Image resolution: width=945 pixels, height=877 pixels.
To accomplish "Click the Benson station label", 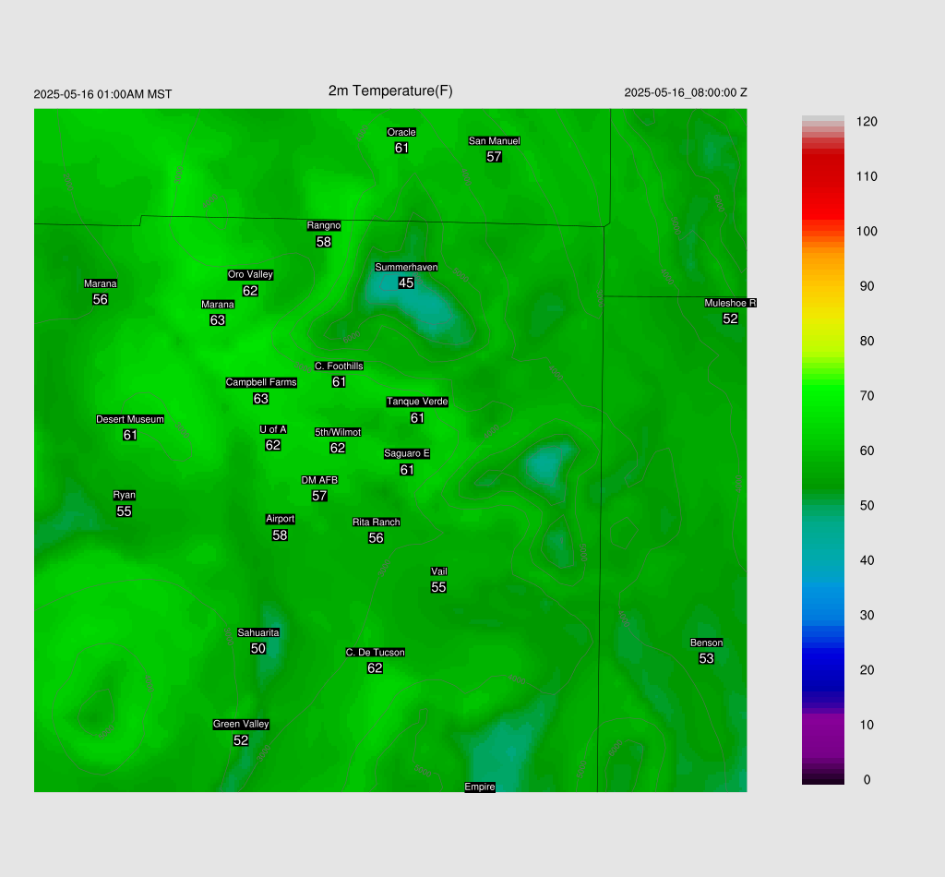I will [706, 643].
